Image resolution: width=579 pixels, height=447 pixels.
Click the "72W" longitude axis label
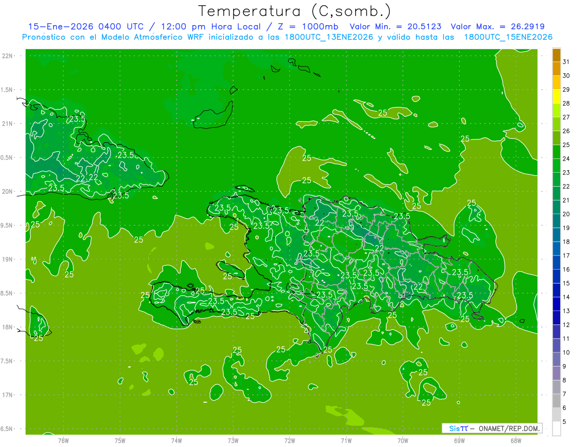point(289,441)
